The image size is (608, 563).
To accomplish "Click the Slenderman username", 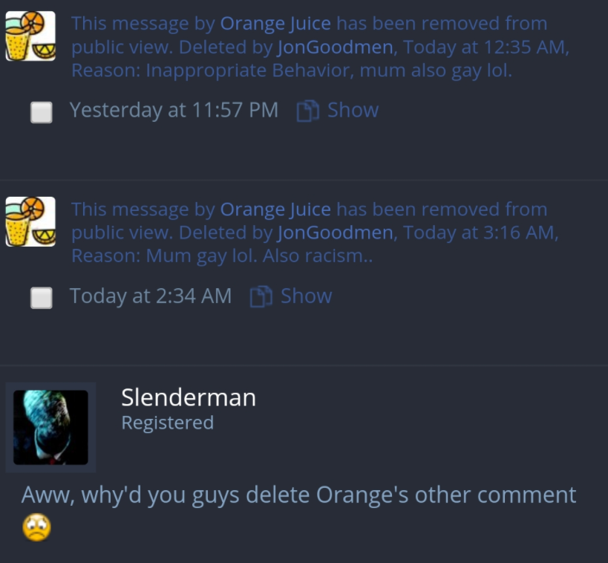I will [x=189, y=397].
